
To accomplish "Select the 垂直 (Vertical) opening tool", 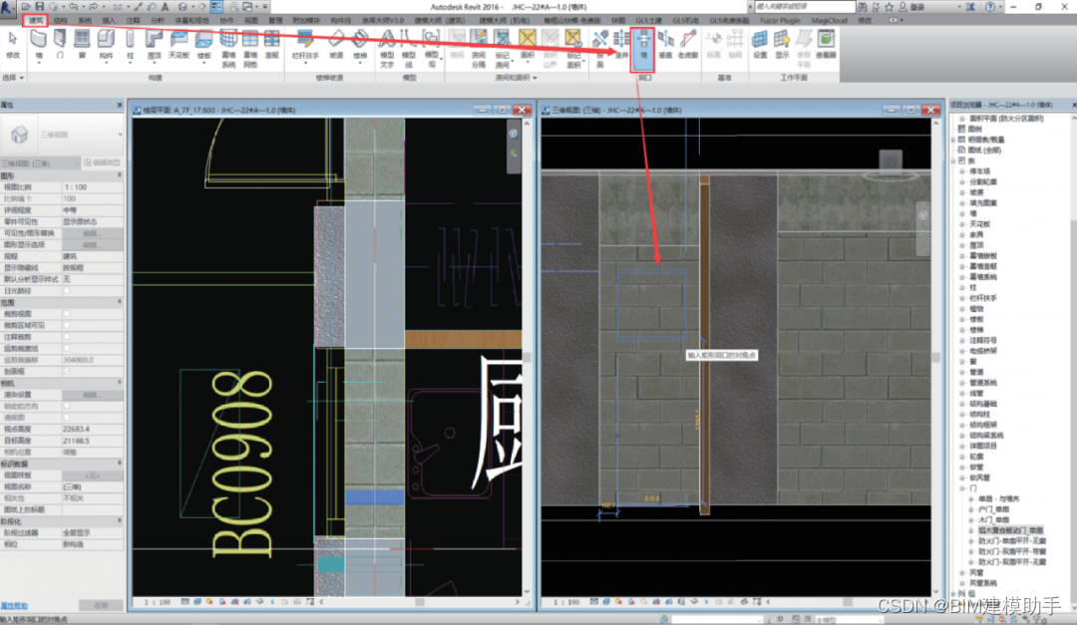I will [665, 45].
